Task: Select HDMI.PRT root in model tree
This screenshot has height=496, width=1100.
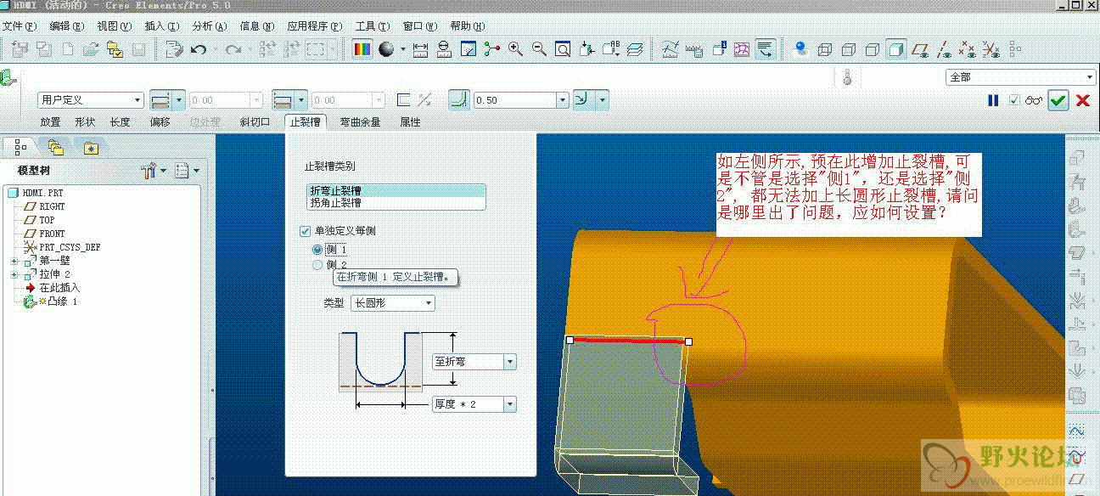Action: click(x=42, y=194)
